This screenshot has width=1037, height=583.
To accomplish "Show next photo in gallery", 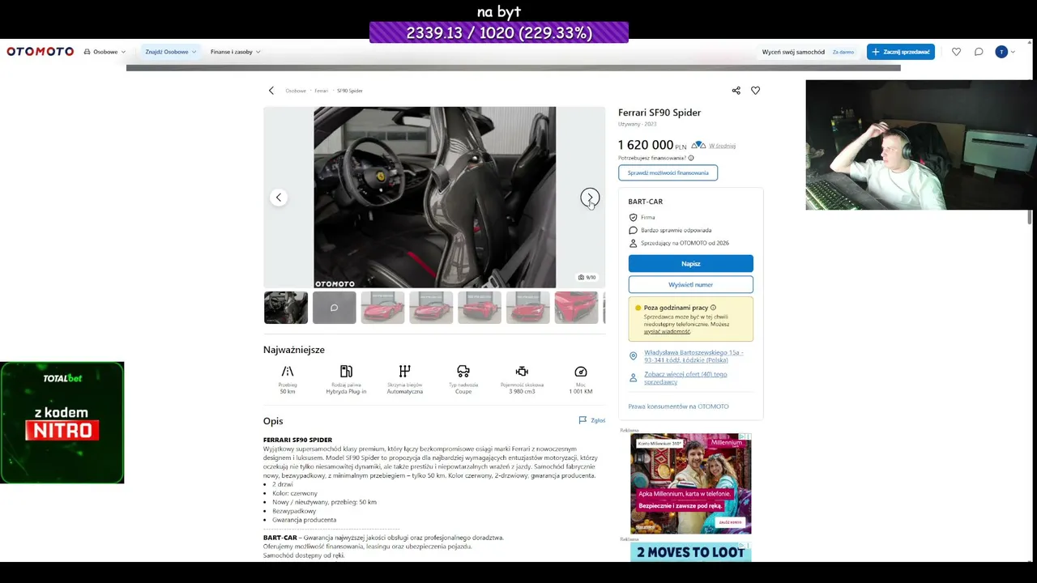I will click(590, 198).
